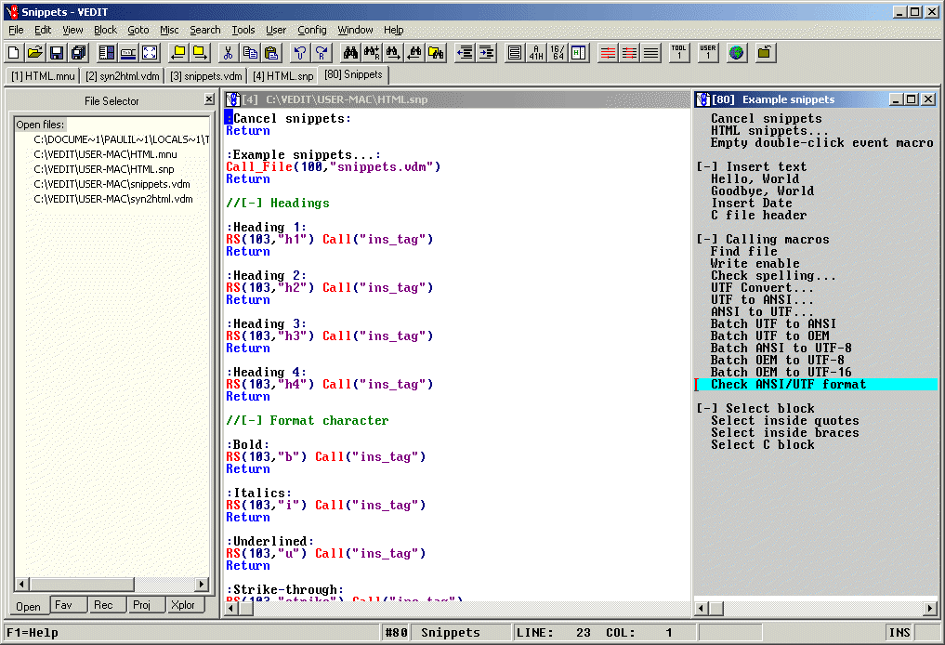This screenshot has height=645, width=945.
Task: Open the Block menu
Action: coord(105,30)
